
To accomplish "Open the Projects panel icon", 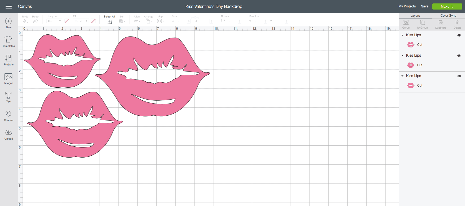I will 8,60.
